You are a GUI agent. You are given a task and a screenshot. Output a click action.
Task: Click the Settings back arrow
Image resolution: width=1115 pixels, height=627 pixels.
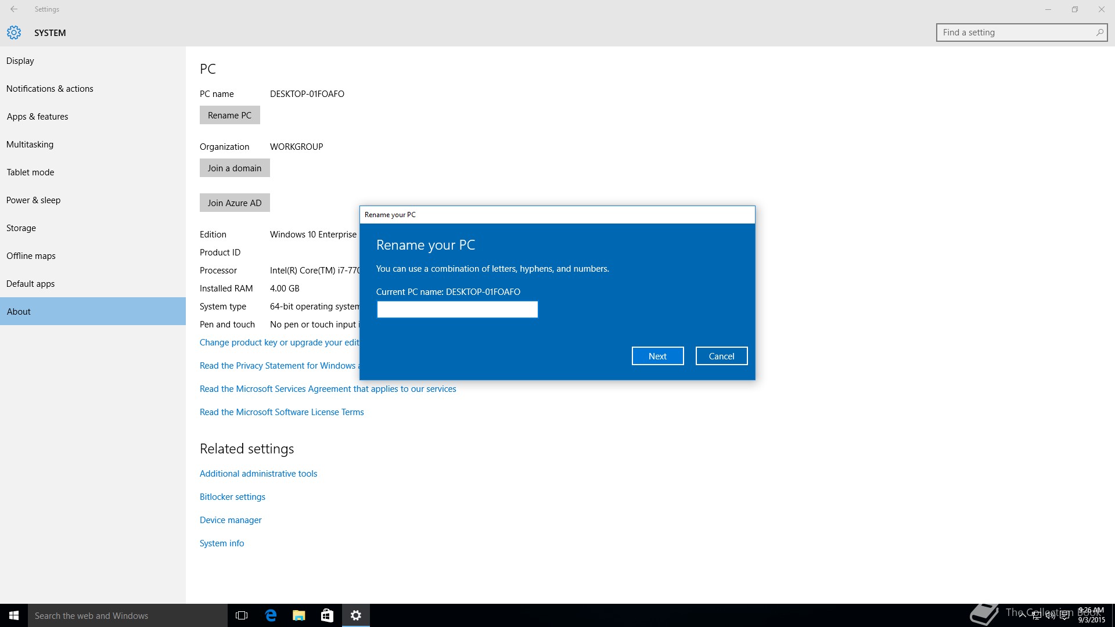[14, 9]
